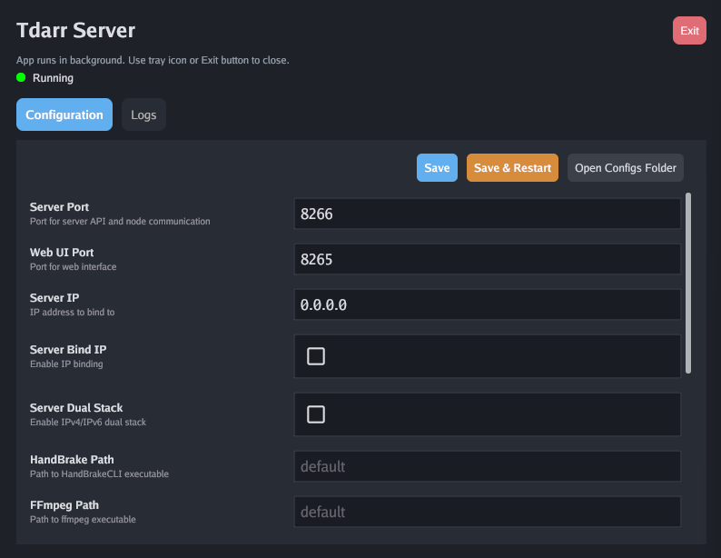Viewport: 721px width, 558px height.
Task: Focus the FFmpeg Path input field
Action: point(487,512)
